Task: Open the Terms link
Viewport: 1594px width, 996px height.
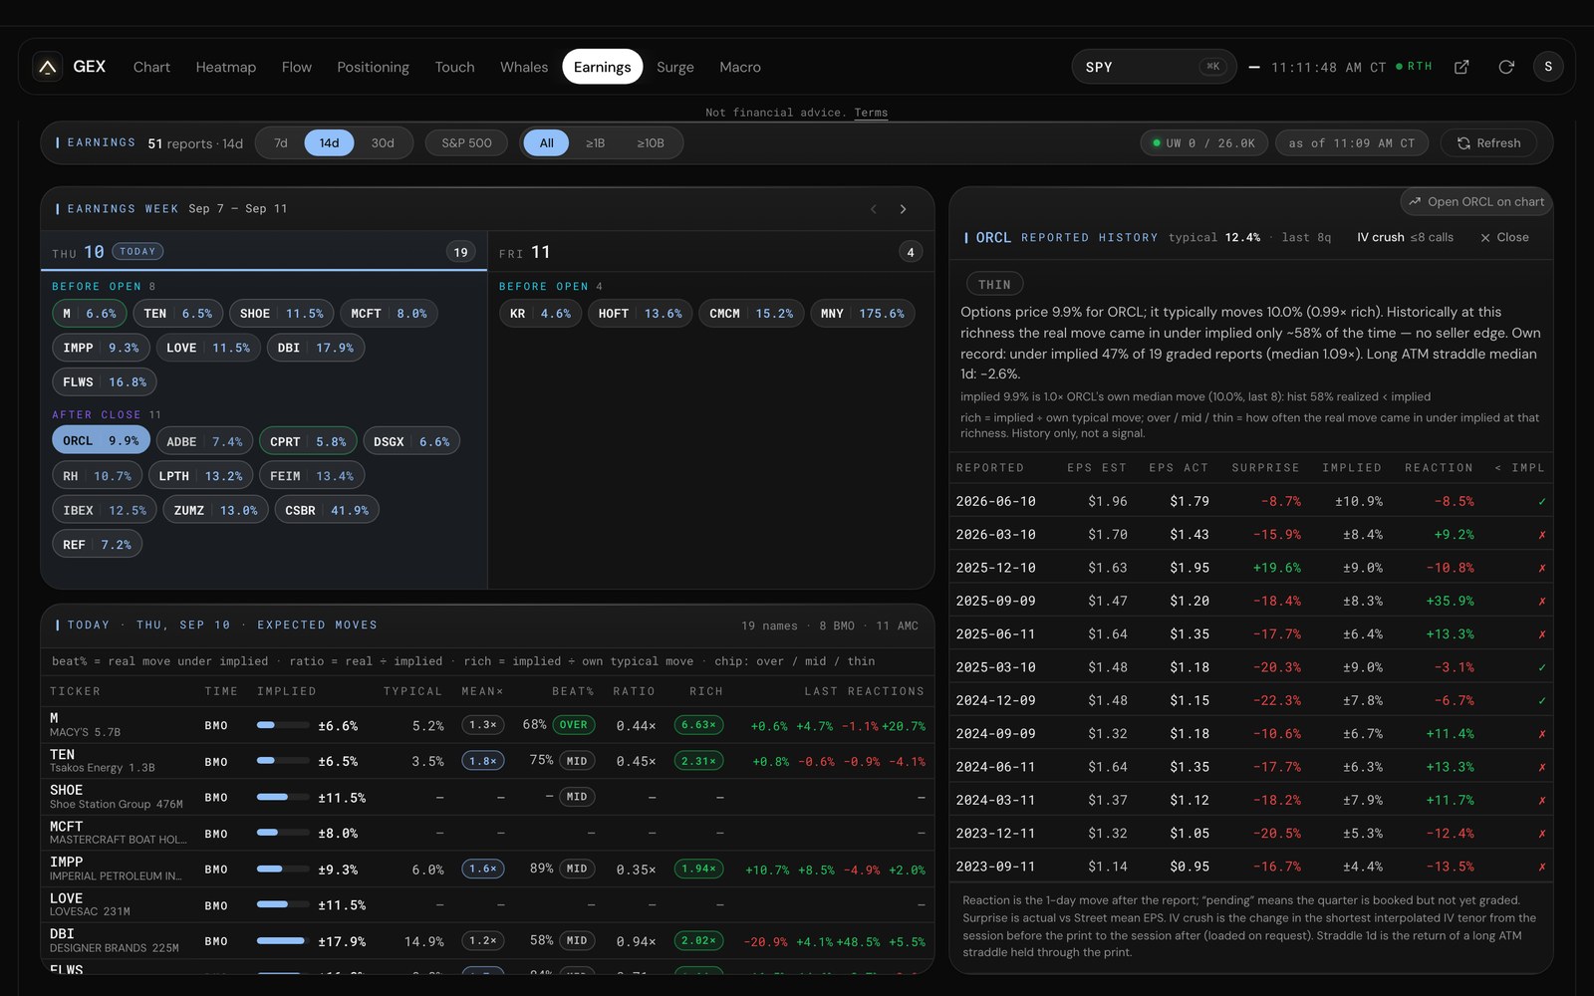Action: [x=871, y=113]
